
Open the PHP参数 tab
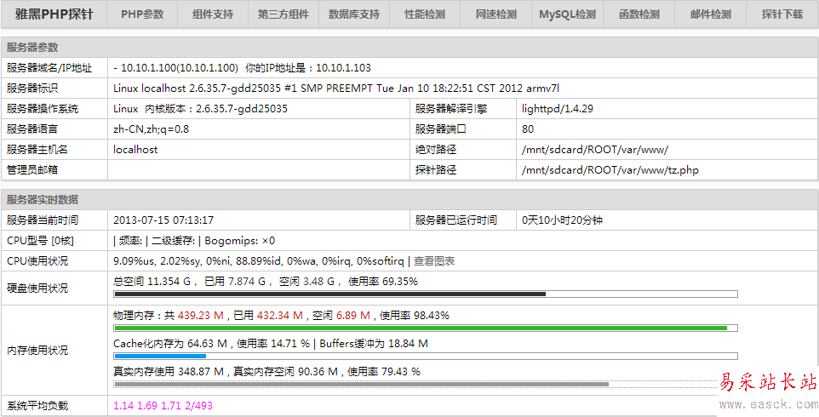142,14
